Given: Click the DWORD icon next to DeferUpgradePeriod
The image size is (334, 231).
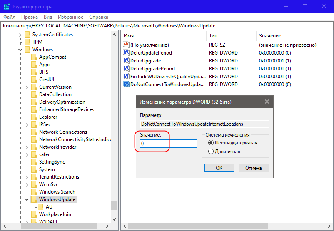Looking at the screenshot, I should [x=126, y=68].
